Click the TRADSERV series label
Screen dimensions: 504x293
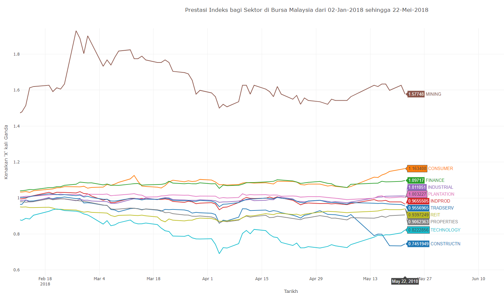click(442, 208)
